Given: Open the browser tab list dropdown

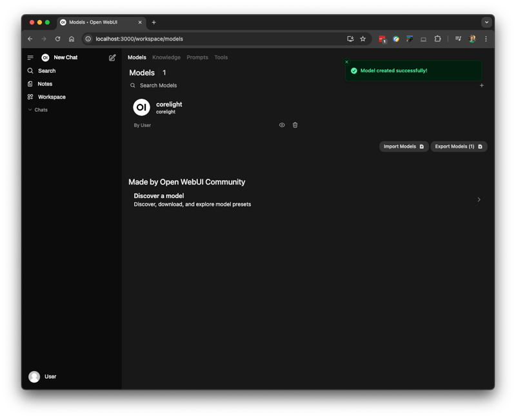Looking at the screenshot, I should [486, 22].
